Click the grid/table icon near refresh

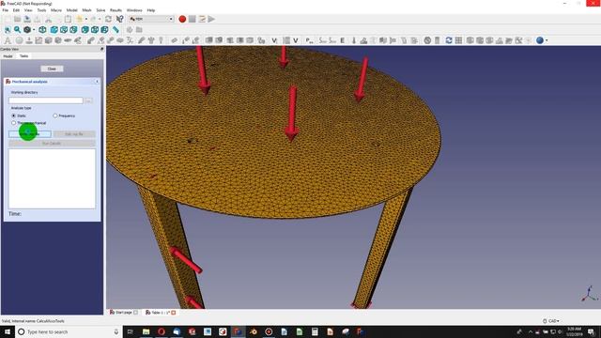click(458, 40)
